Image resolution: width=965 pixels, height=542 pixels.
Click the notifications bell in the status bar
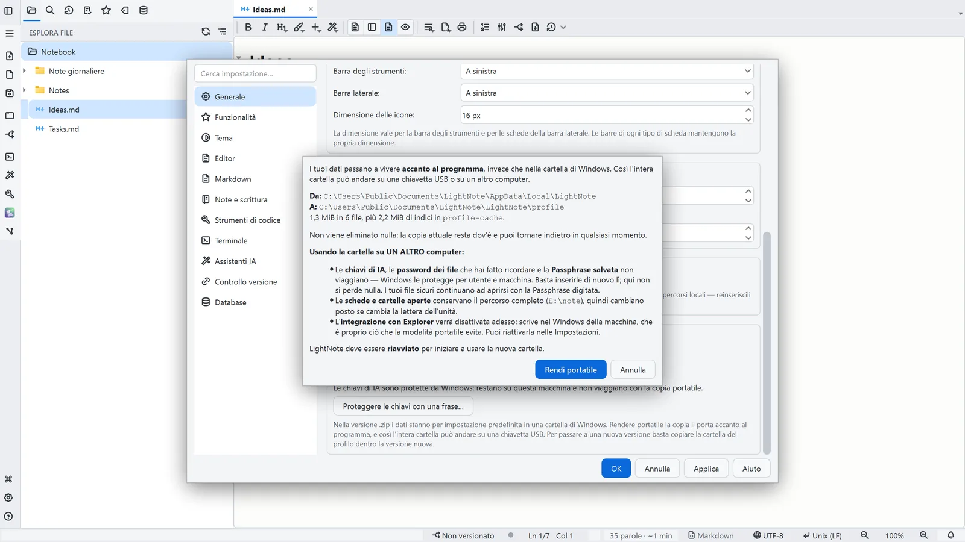click(951, 535)
